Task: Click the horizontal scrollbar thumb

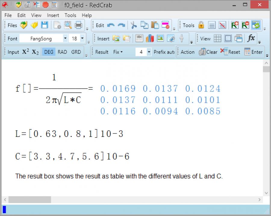Action: [x=30, y=199]
